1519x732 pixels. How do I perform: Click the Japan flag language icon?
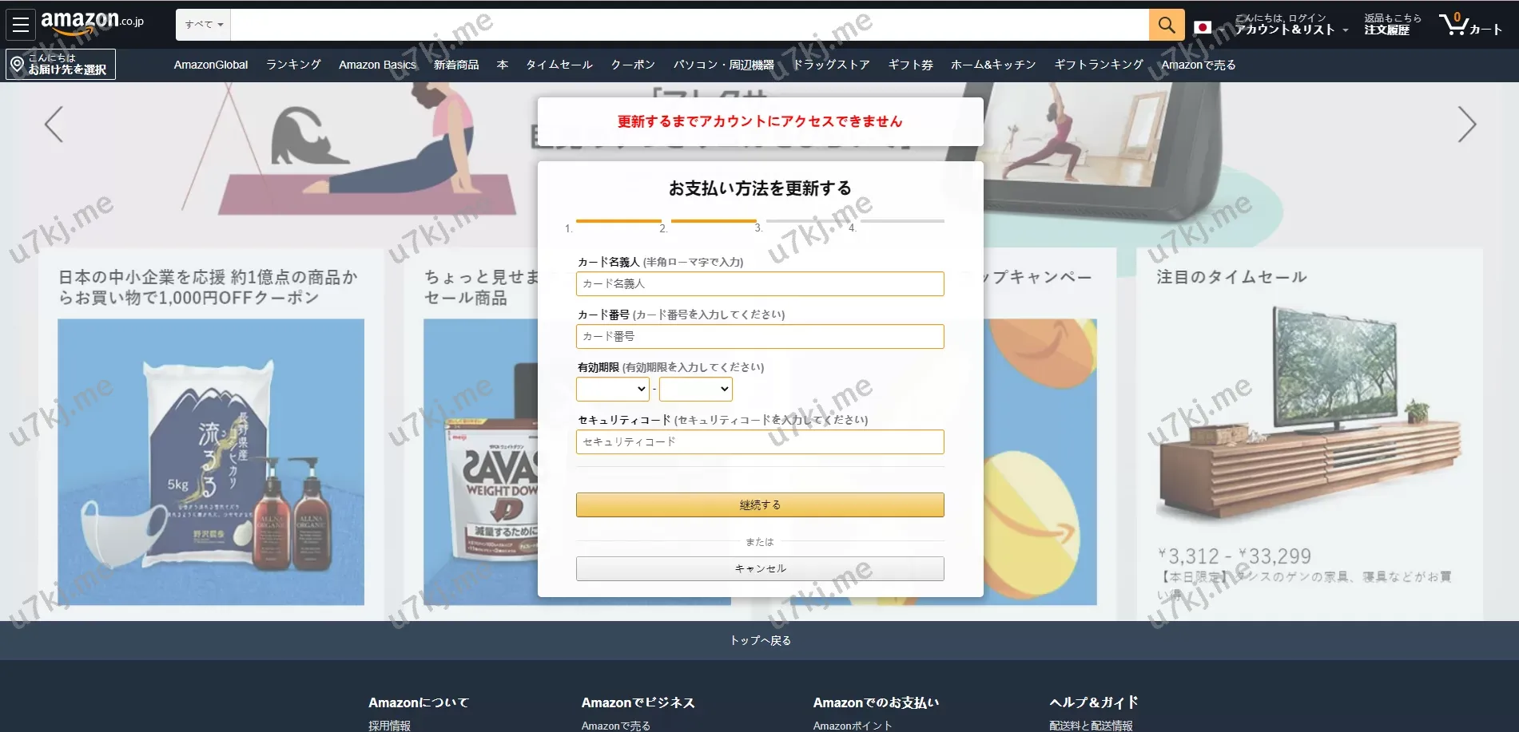click(x=1202, y=28)
